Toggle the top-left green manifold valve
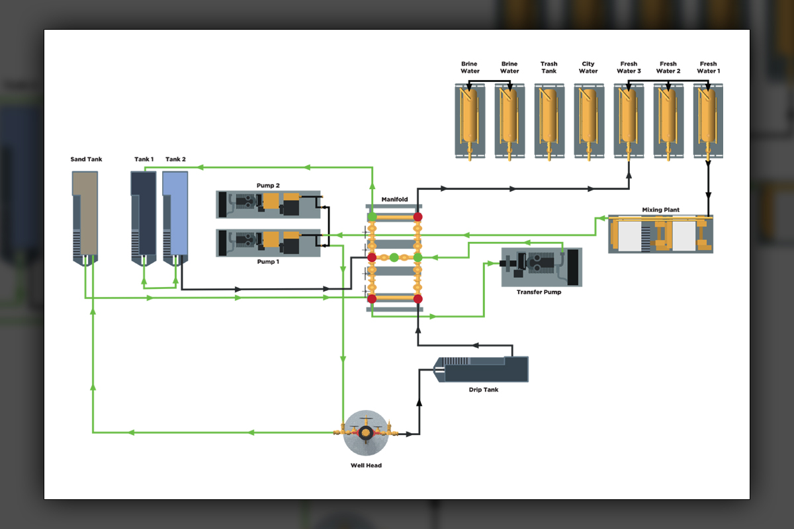 (373, 216)
